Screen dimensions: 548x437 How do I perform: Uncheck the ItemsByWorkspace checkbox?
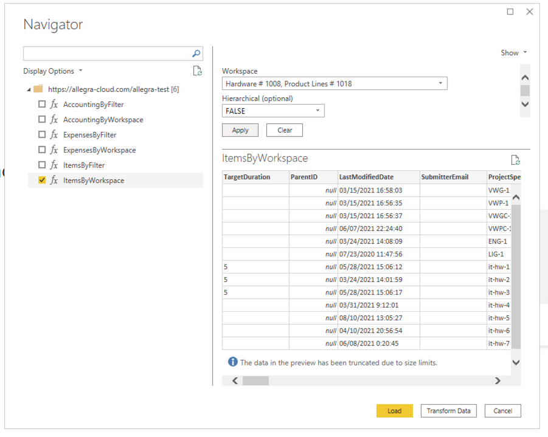41,180
